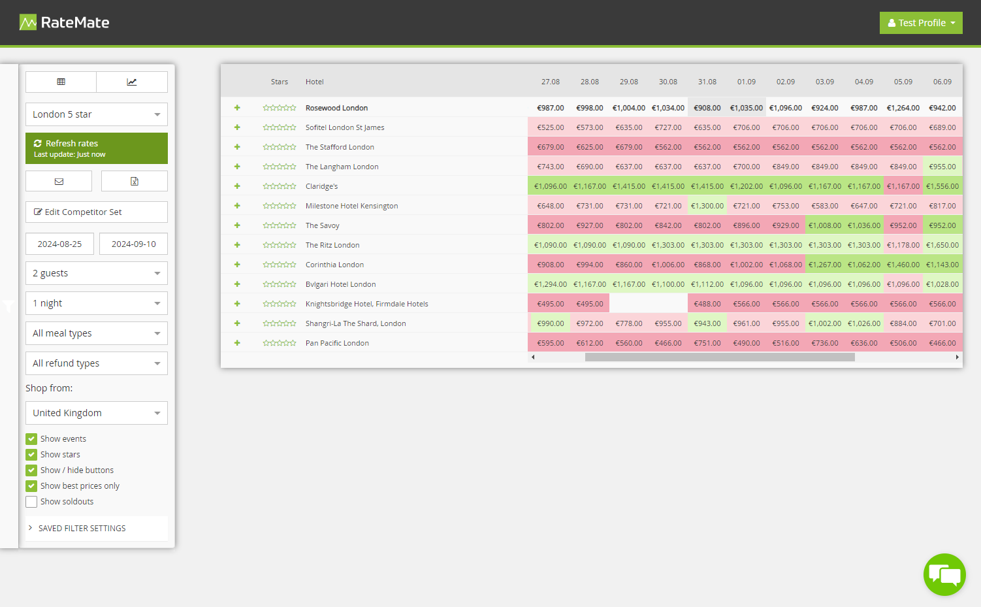Click Pan Pacific London €751.00 rate
This screenshot has width=981, height=607.
pyautogui.click(x=707, y=343)
